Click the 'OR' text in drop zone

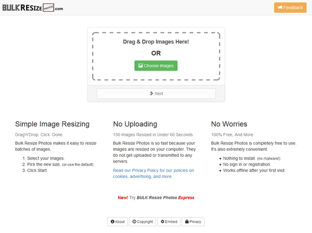[156, 53]
